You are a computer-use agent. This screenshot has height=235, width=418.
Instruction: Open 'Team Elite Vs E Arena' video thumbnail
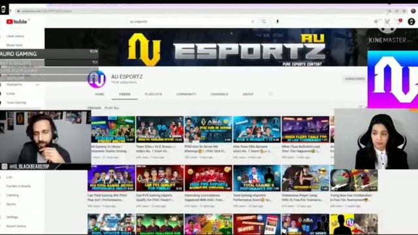(x=159, y=129)
